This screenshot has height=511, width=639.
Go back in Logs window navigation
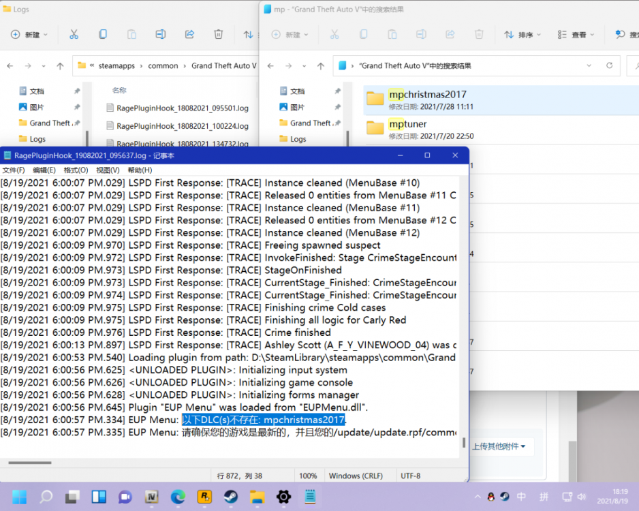click(x=10, y=65)
